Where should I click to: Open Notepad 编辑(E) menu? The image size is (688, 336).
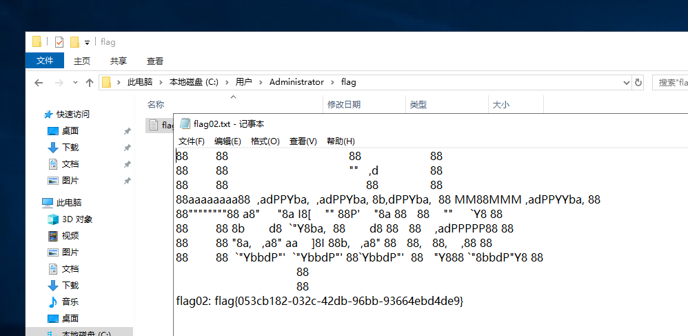(227, 141)
